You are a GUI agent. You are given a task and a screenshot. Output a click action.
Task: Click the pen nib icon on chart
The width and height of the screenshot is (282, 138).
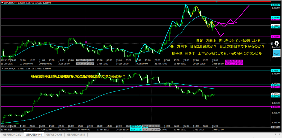[x=276, y=44]
